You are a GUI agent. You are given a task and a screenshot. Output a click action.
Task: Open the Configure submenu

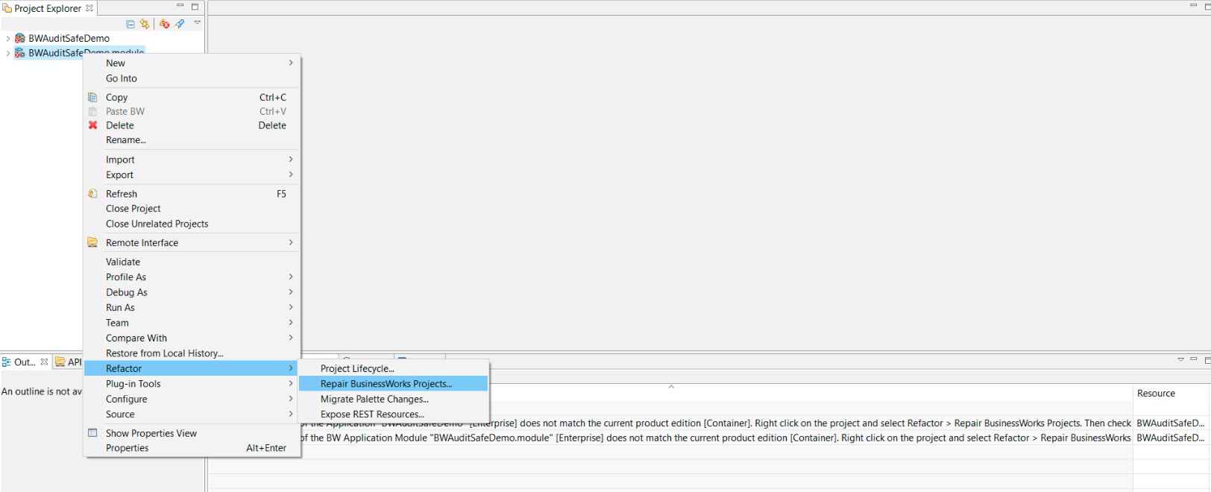pyautogui.click(x=192, y=399)
